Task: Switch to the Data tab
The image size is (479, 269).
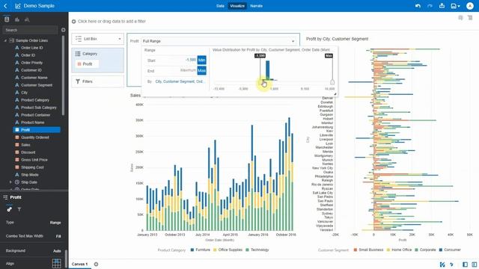Action: (220, 6)
